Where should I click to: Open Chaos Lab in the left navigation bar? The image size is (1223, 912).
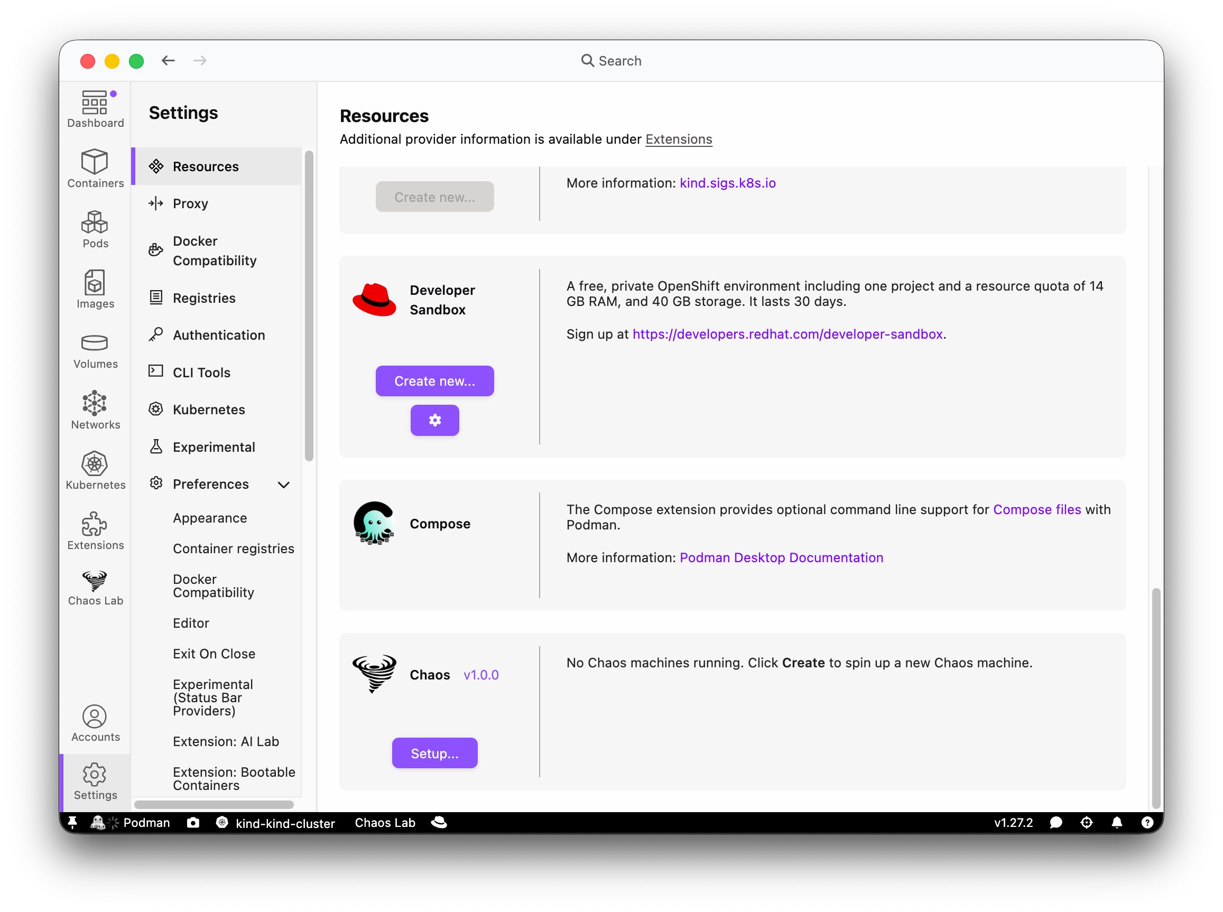(95, 589)
